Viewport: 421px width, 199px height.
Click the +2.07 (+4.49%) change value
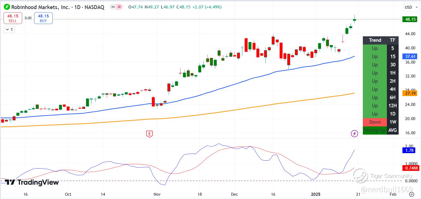(x=207, y=7)
